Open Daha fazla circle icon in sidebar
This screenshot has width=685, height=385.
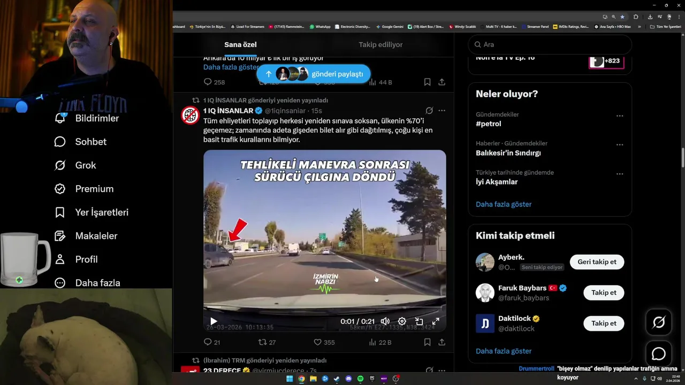(60, 283)
